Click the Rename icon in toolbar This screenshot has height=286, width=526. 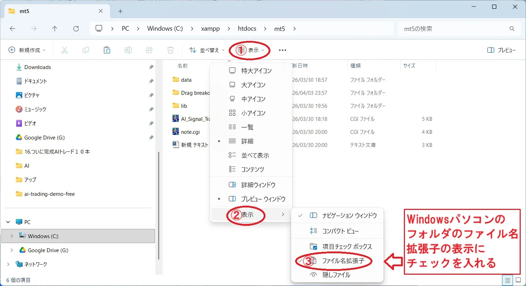point(128,50)
